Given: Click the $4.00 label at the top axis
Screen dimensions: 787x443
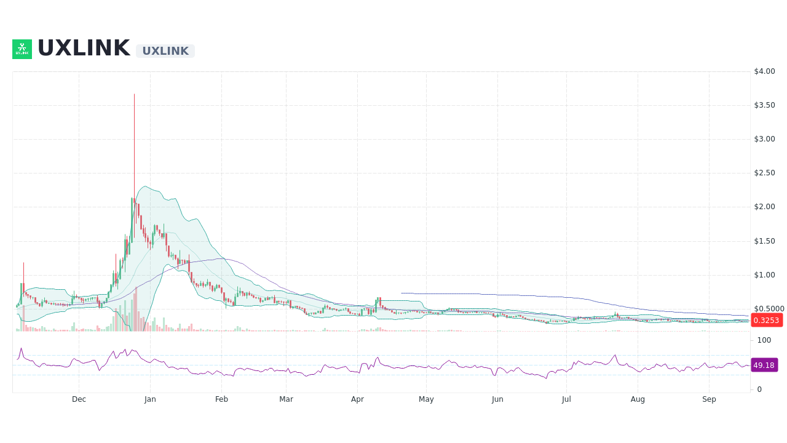Looking at the screenshot, I should (764, 71).
